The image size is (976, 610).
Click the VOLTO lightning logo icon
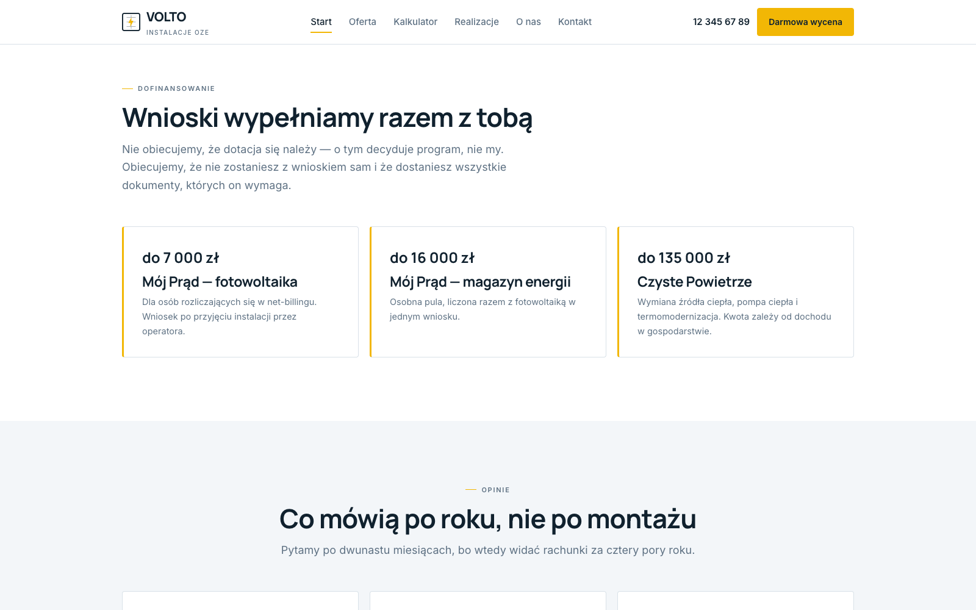click(x=131, y=22)
